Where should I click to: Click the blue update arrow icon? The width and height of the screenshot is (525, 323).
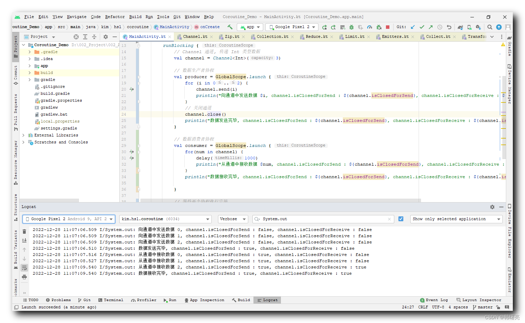click(x=499, y=27)
